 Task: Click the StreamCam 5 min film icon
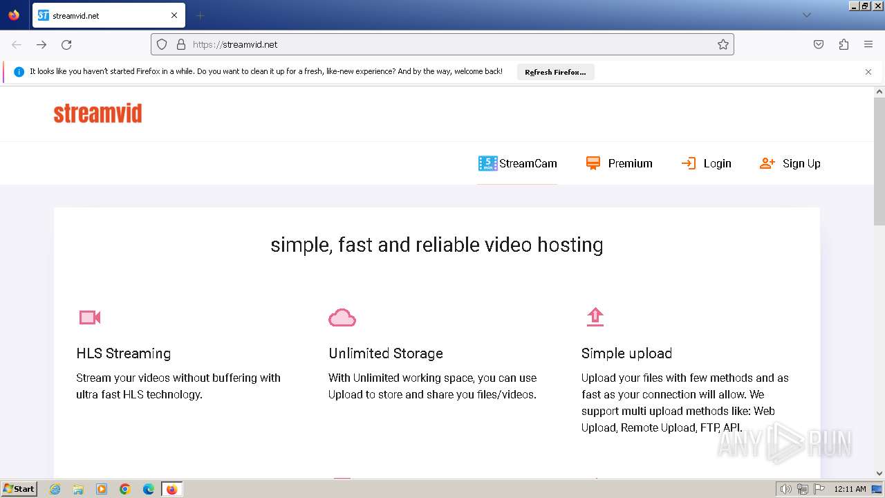click(487, 163)
